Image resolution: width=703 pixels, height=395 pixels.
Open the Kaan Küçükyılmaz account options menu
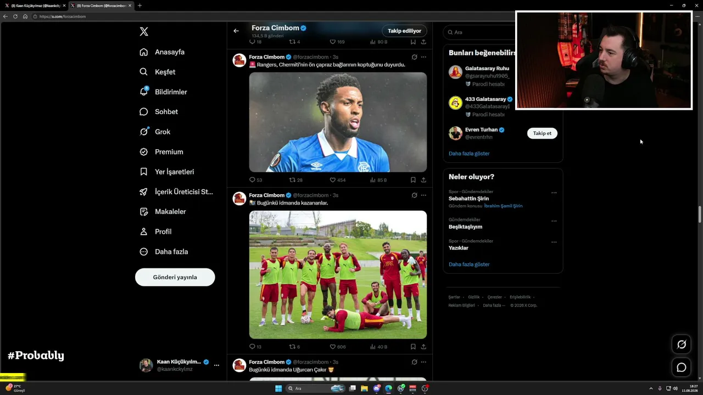216,365
